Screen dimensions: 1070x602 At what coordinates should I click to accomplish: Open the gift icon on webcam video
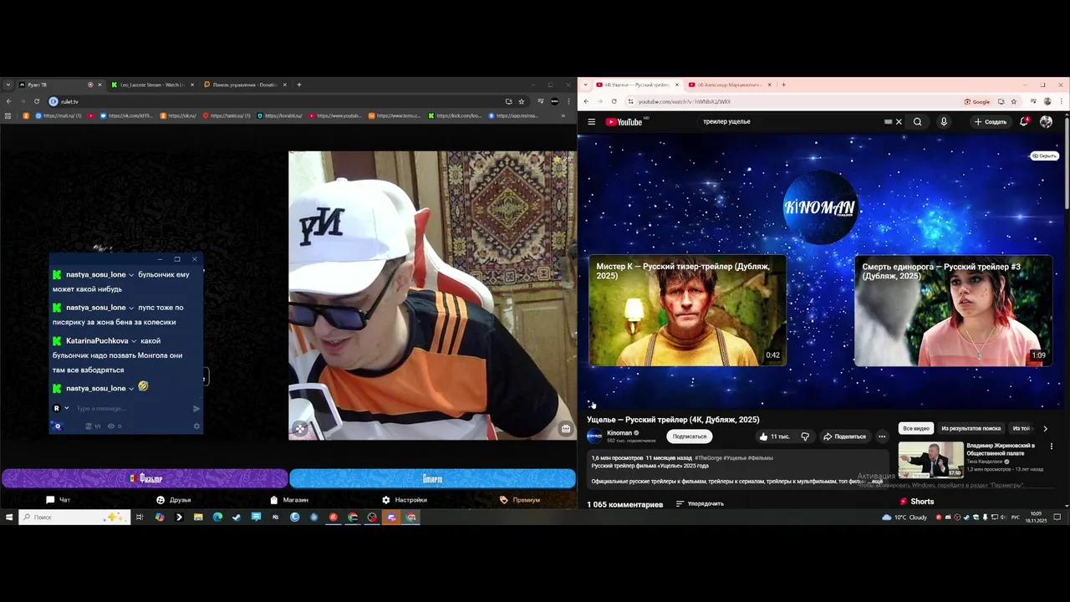tap(566, 429)
